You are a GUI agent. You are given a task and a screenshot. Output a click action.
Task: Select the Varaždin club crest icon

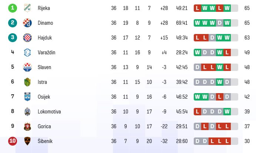click(x=27, y=52)
